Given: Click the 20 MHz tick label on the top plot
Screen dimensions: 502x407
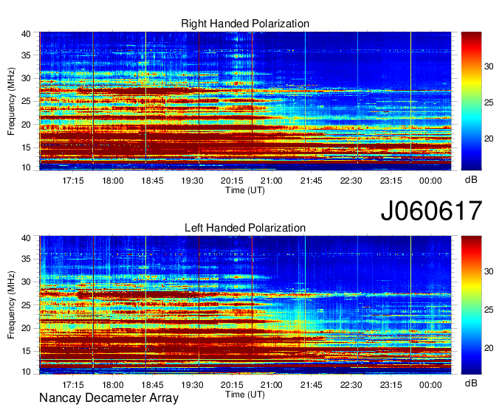Looking at the screenshot, I should (x=26, y=125).
